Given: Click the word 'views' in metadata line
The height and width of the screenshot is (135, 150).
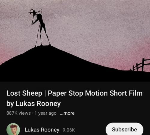Looking at the screenshot, I should [25, 113].
